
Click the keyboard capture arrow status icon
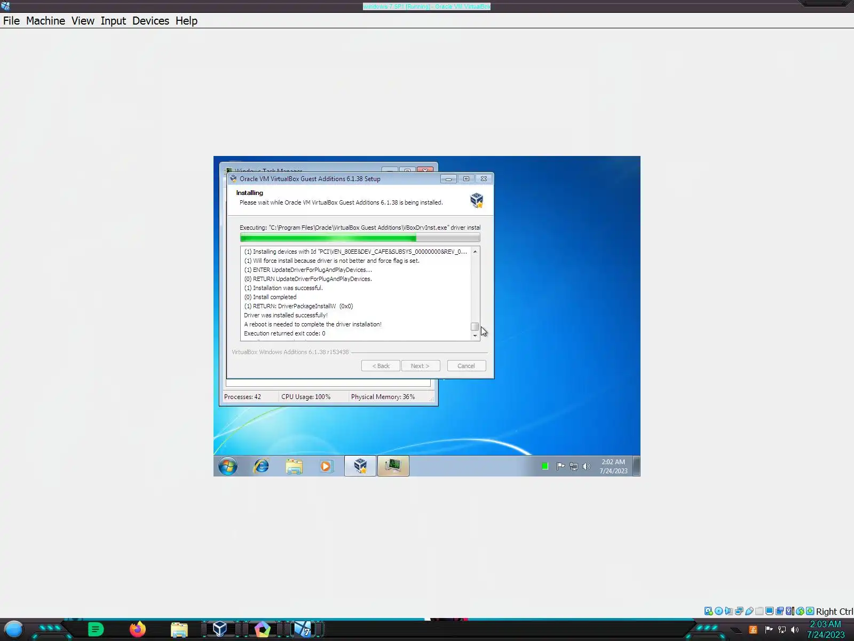810,611
